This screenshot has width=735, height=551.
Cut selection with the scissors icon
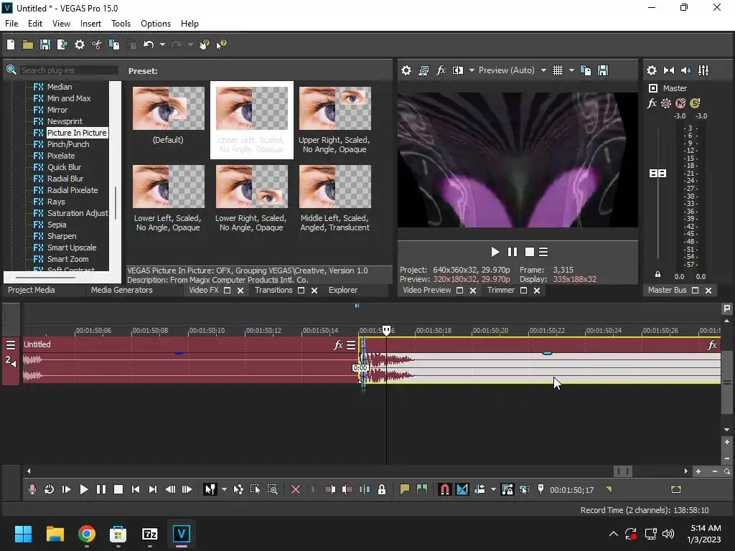pyautogui.click(x=97, y=44)
